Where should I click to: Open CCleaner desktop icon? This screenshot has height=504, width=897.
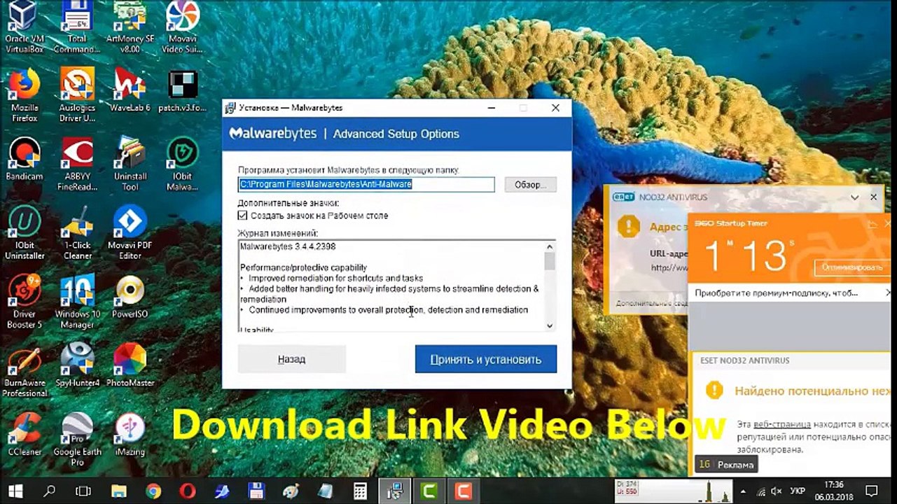[x=25, y=434]
